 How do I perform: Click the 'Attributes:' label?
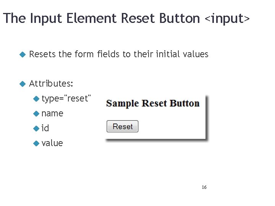[x=51, y=83]
